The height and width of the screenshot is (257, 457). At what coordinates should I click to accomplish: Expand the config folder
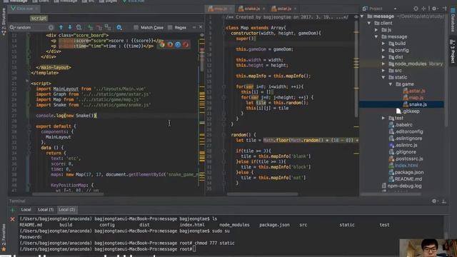click(x=383, y=50)
